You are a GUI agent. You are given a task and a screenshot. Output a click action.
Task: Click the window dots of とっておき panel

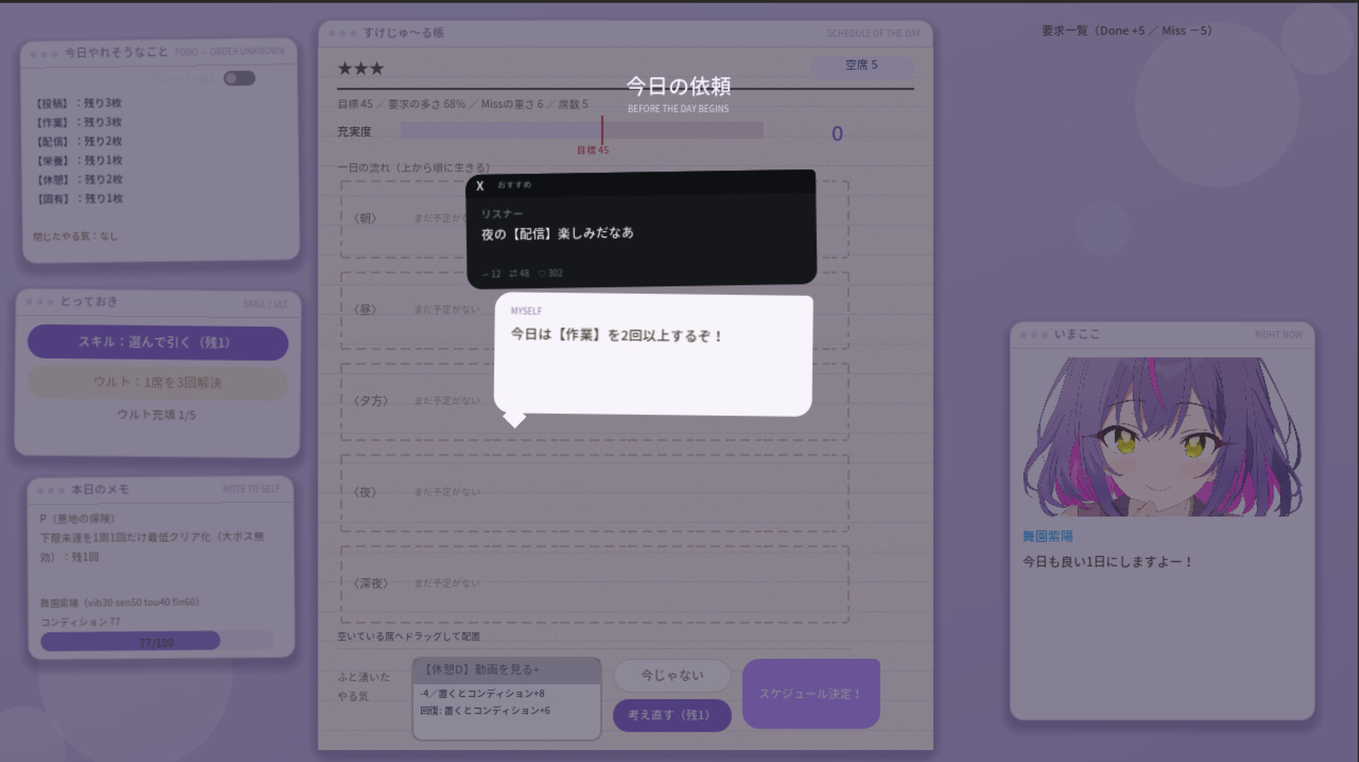pyautogui.click(x=40, y=302)
